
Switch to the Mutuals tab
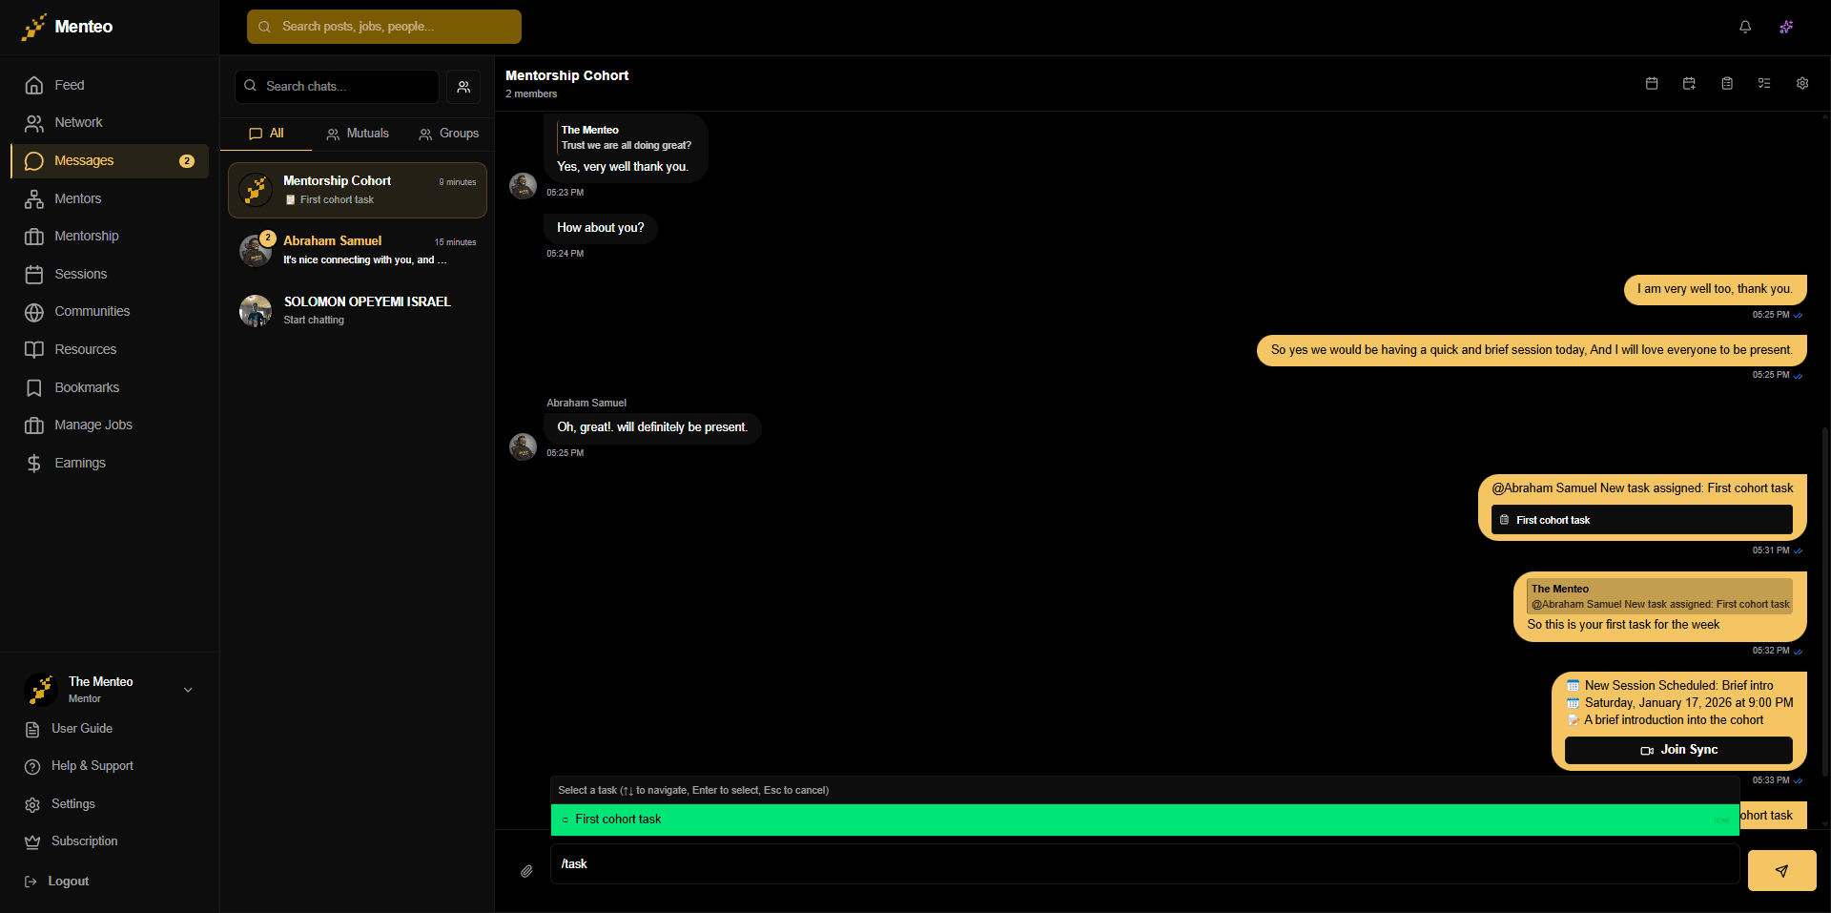[358, 134]
